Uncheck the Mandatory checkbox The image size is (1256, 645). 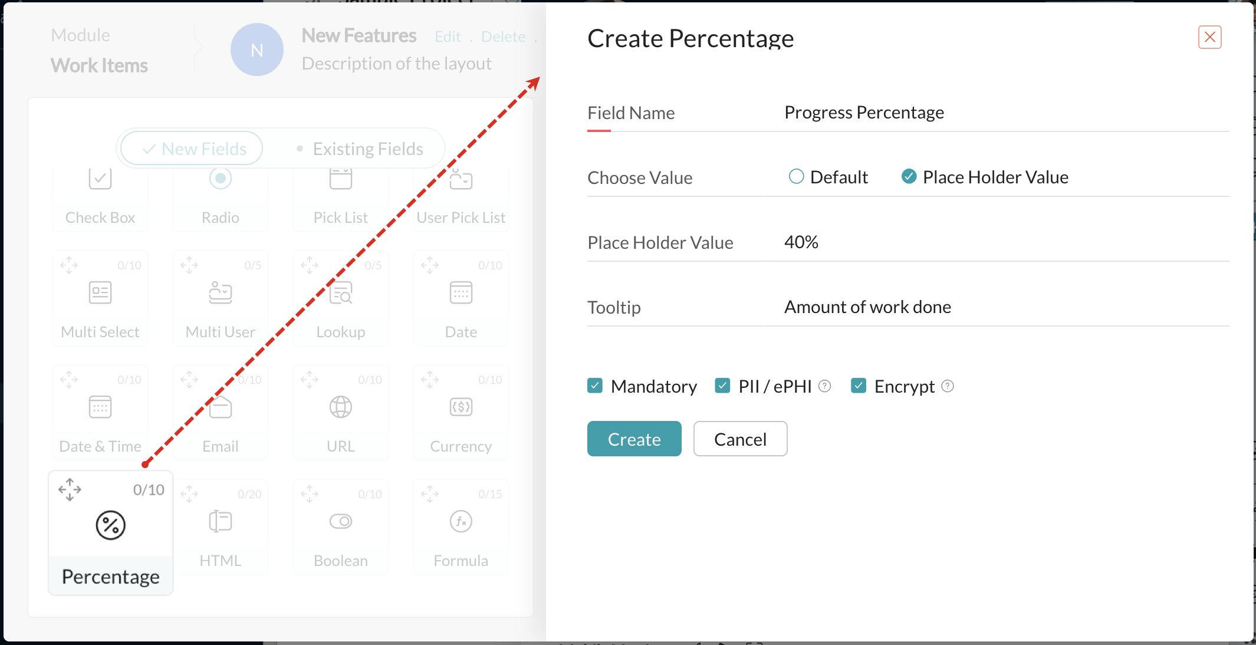(595, 386)
